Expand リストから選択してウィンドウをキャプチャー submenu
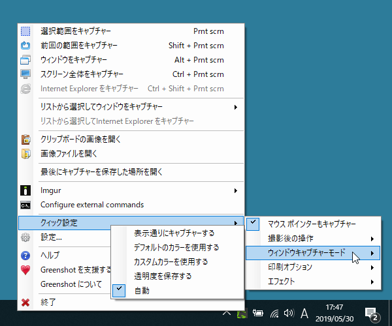This screenshot has height=326, width=392. pos(131,107)
